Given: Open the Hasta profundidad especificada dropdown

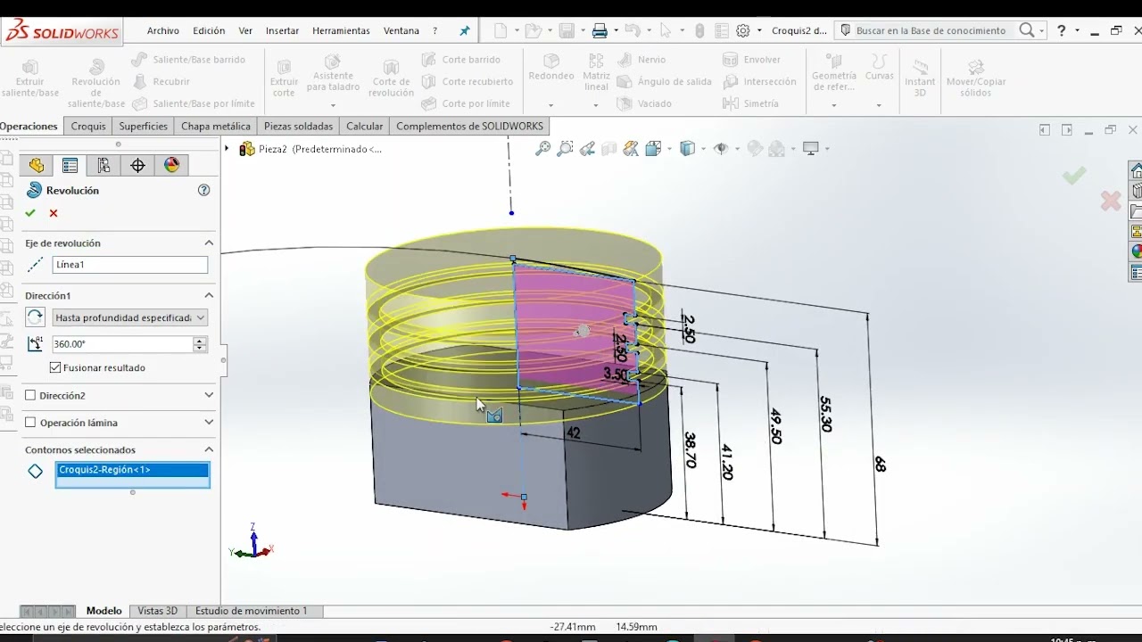Looking at the screenshot, I should (129, 317).
